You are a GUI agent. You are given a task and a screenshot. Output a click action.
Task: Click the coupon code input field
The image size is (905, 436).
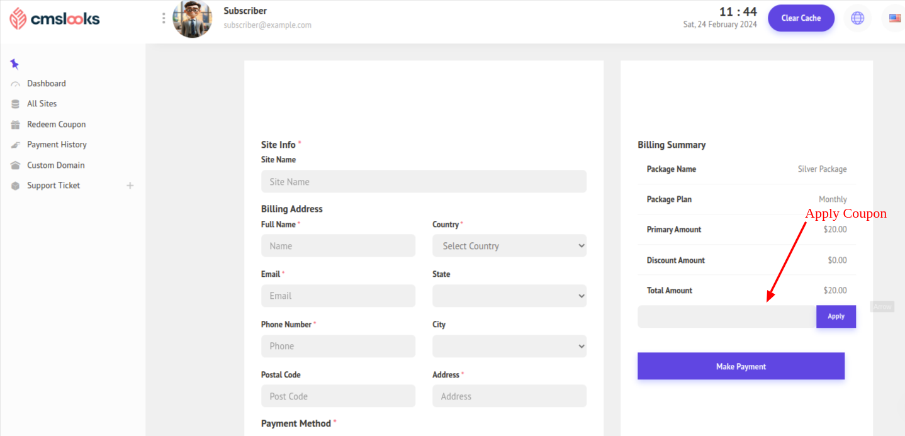[x=726, y=316]
